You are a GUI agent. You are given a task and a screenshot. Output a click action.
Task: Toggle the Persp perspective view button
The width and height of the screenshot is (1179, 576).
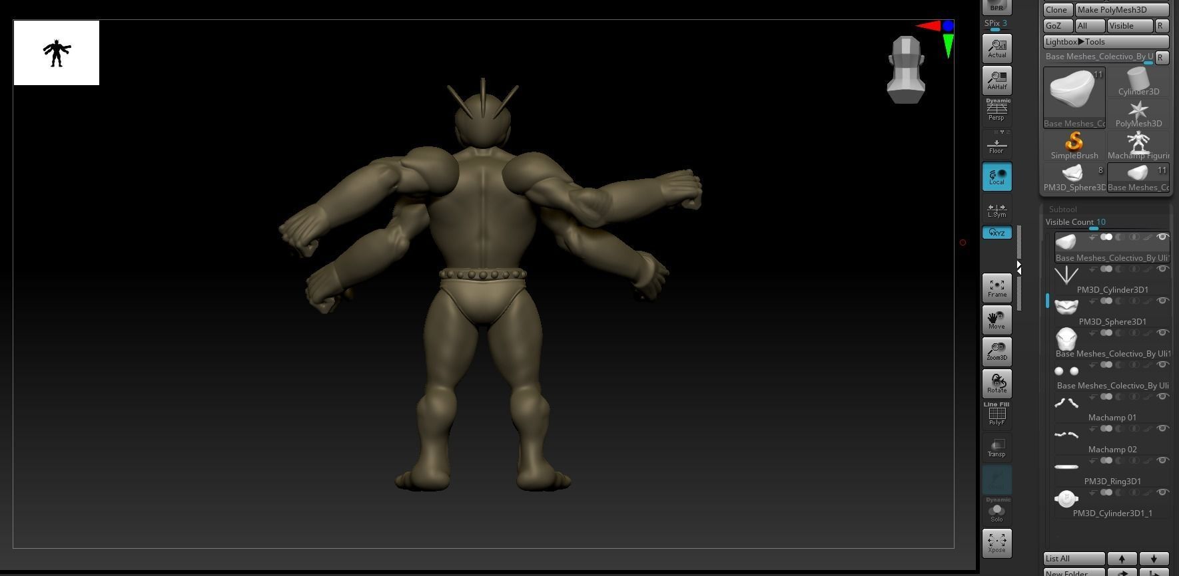click(x=996, y=111)
